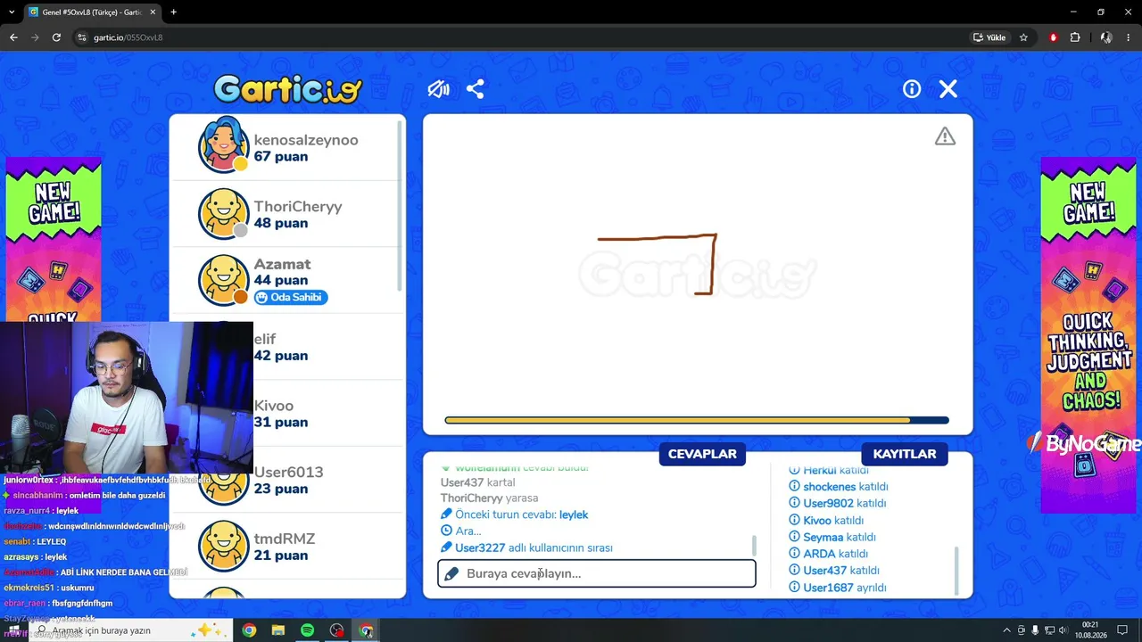Show hidden system tray icons
This screenshot has width=1142, height=642.
pyautogui.click(x=1007, y=630)
